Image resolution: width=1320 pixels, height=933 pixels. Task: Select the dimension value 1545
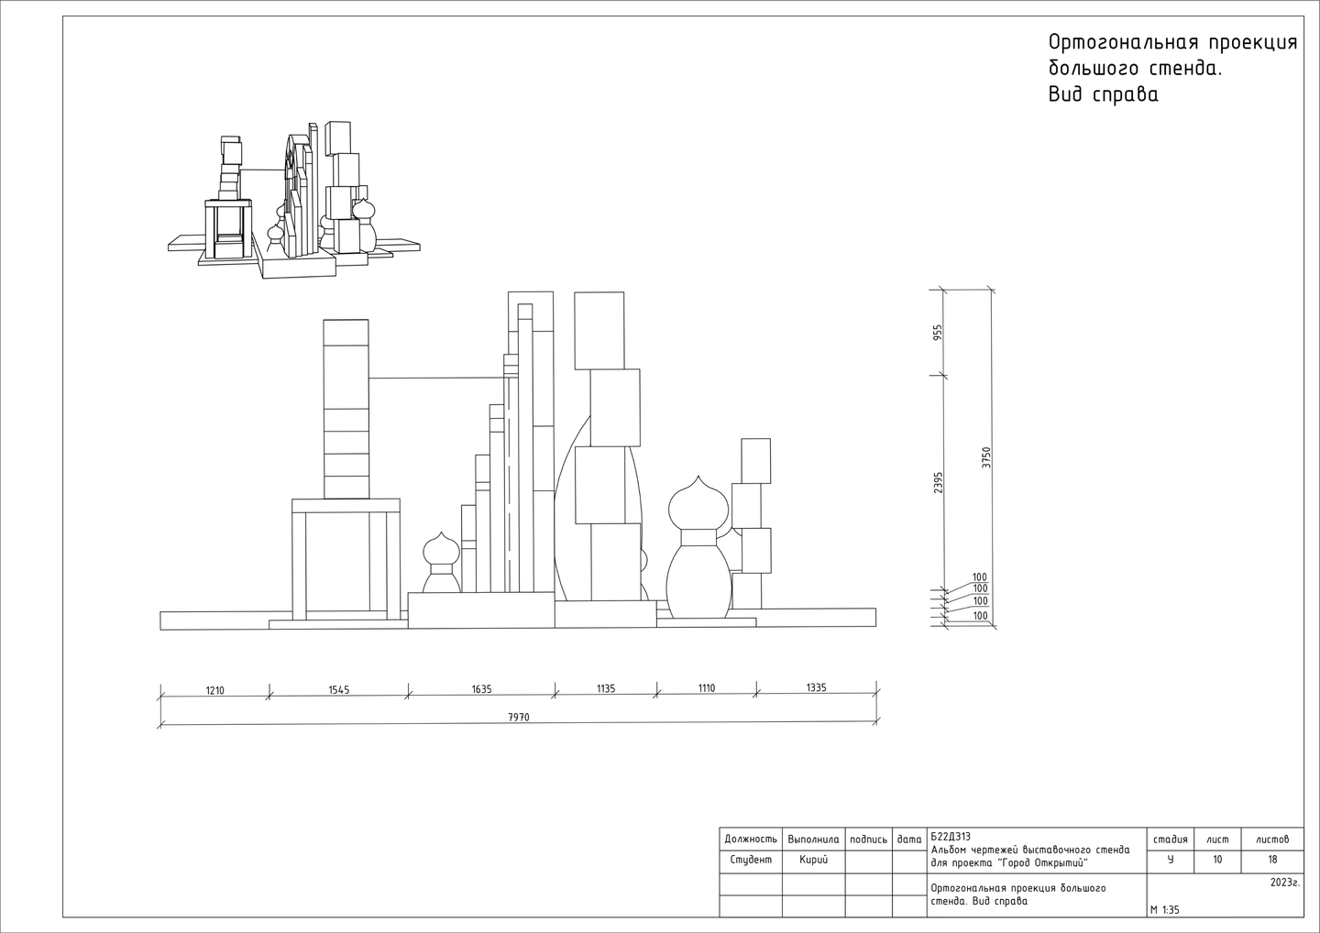click(339, 690)
